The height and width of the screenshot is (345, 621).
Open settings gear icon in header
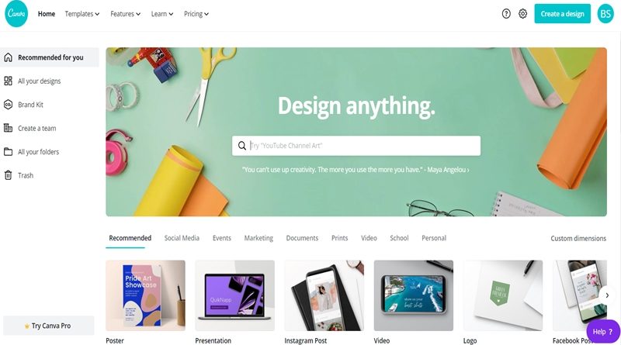click(x=522, y=14)
